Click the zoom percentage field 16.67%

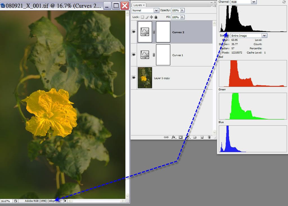pyautogui.click(x=6, y=201)
